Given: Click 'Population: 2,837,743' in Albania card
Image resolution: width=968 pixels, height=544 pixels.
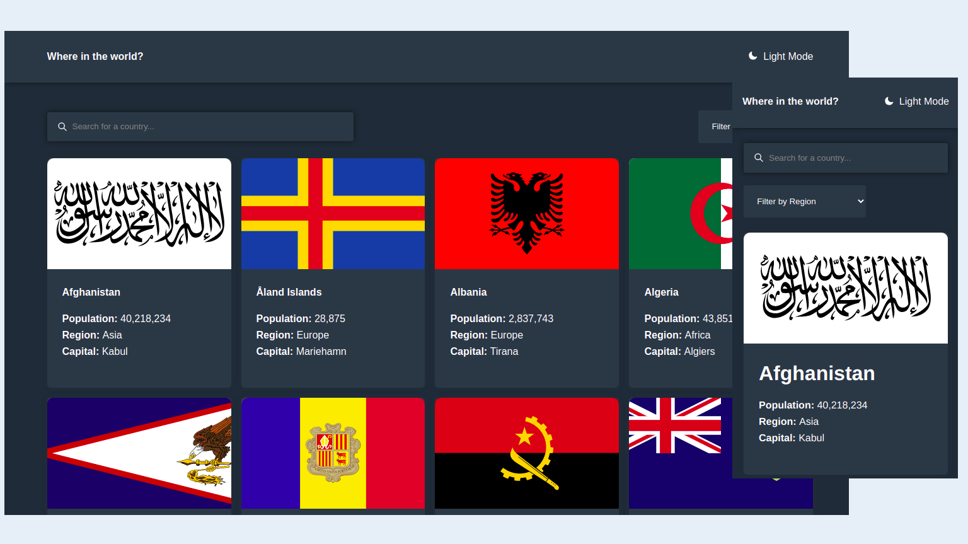Looking at the screenshot, I should (502, 319).
